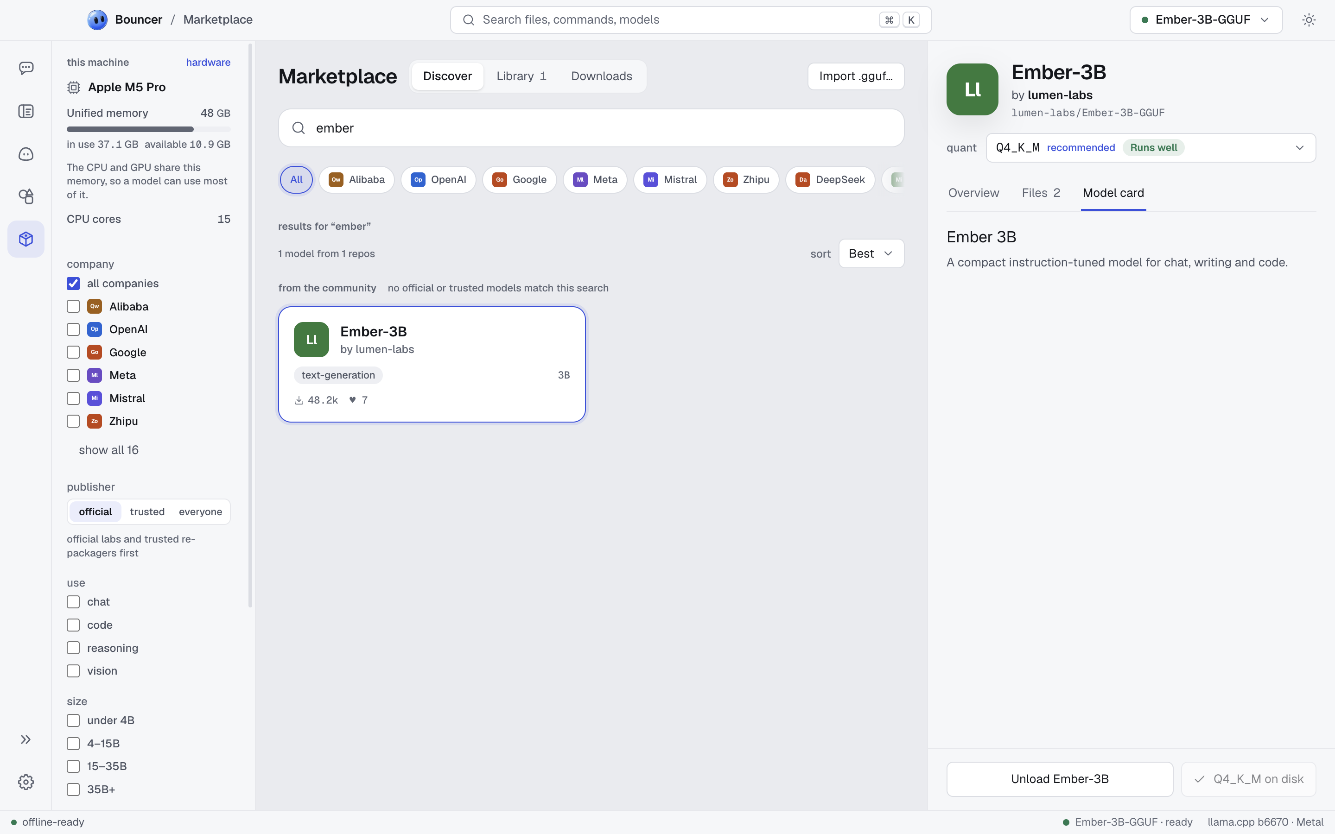
Task: Toggle light theme sun icon
Action: tap(1309, 20)
